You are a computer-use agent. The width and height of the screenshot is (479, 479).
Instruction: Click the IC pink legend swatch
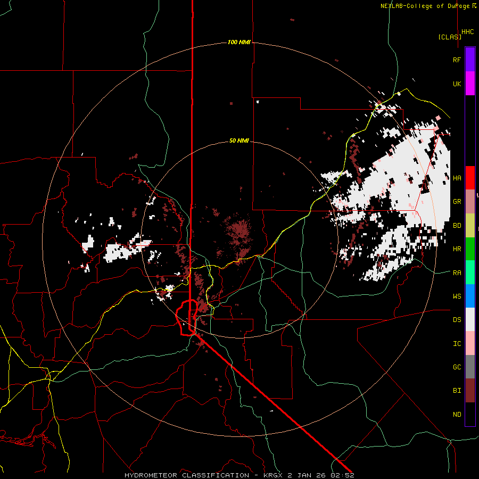pyautogui.click(x=470, y=343)
